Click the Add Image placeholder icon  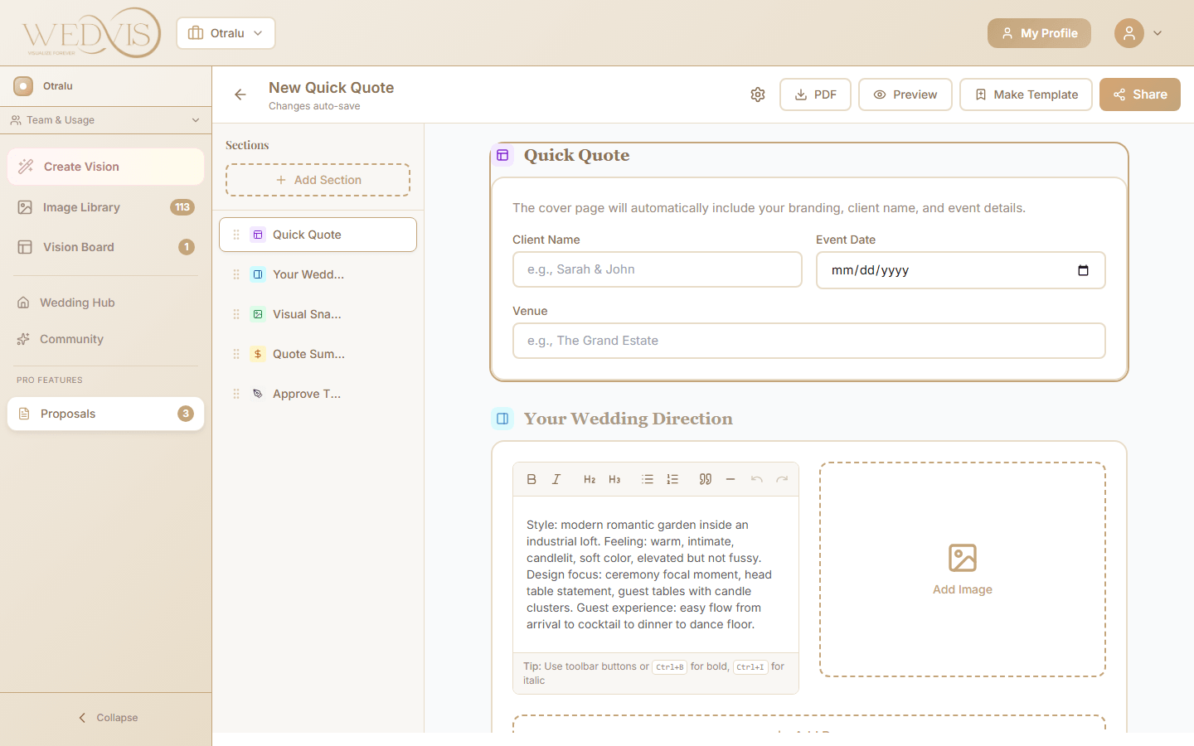[x=962, y=558]
